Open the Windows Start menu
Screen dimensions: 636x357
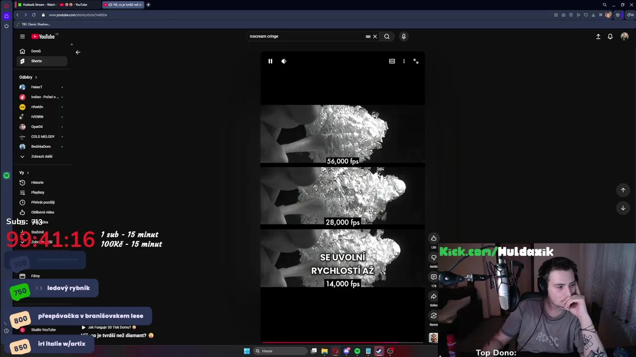pyautogui.click(x=247, y=351)
